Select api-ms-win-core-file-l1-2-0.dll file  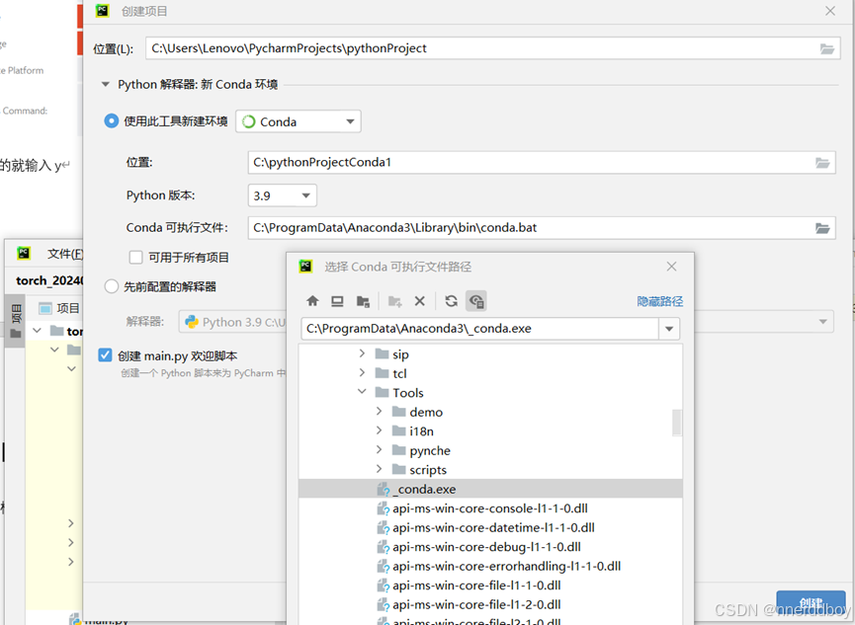pos(476,604)
